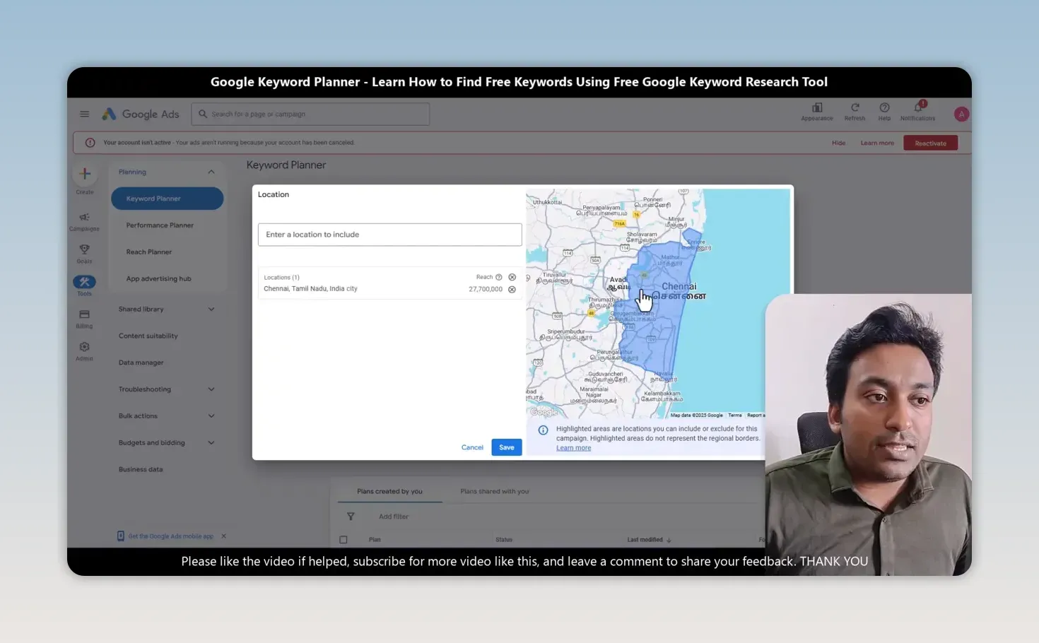Focus the Enter a location to include field
This screenshot has height=643, width=1039.
tap(390, 235)
